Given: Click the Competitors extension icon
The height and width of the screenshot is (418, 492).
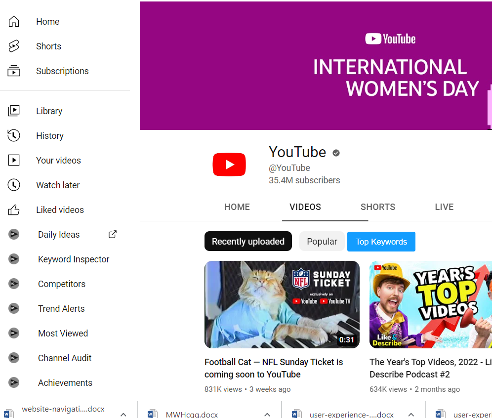Looking at the screenshot, I should click(x=14, y=284).
